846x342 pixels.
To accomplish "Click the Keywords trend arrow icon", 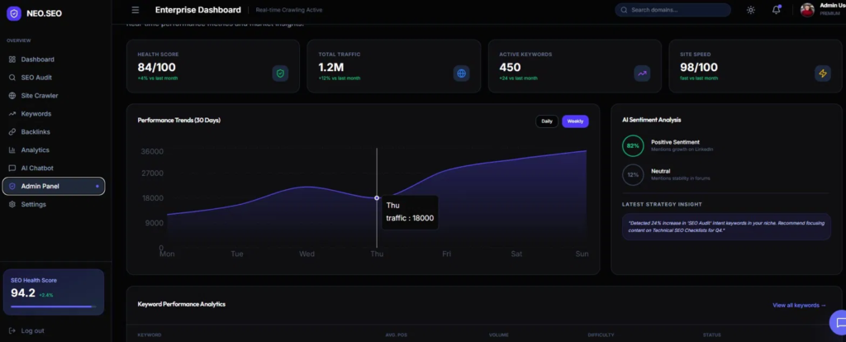I will 12,114.
